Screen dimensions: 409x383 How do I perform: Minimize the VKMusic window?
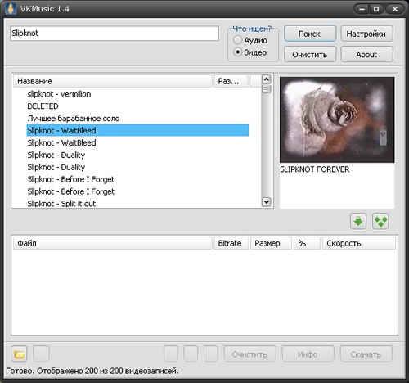click(x=362, y=9)
